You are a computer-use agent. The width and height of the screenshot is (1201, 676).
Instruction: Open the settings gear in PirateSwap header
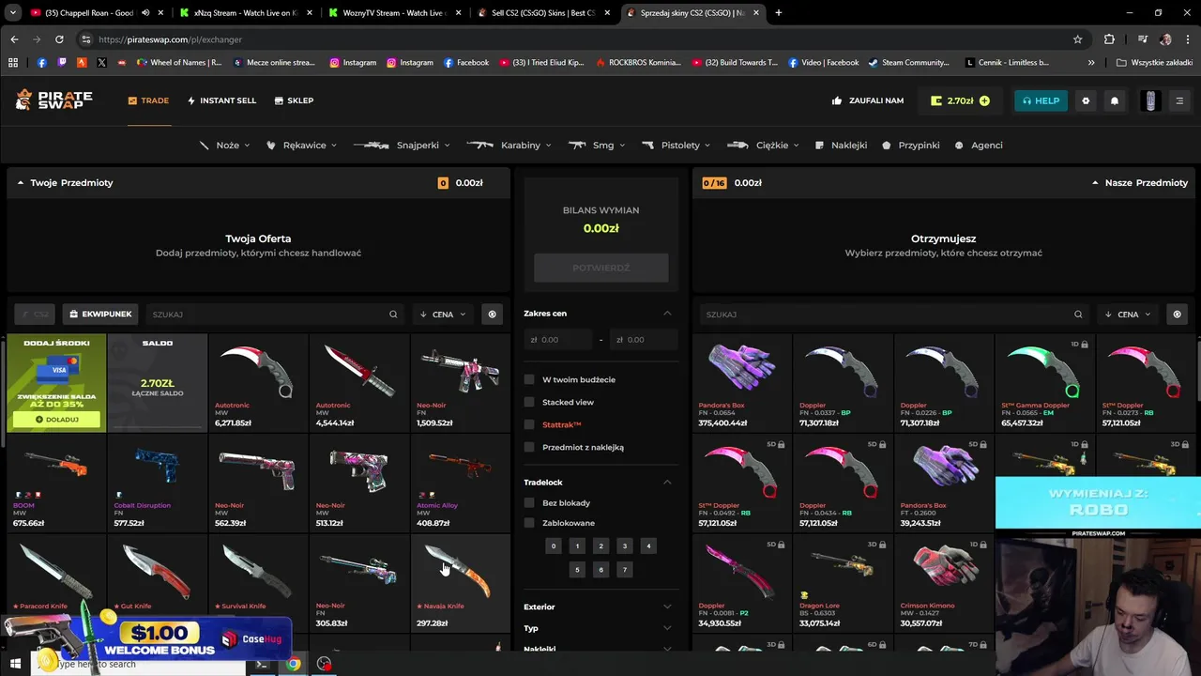(x=1086, y=100)
